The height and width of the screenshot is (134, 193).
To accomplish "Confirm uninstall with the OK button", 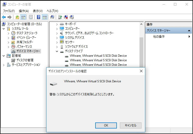I will coord(106,125).
